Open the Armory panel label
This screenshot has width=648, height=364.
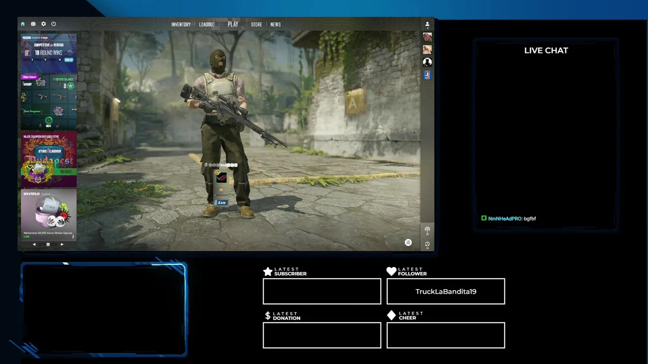click(27, 84)
